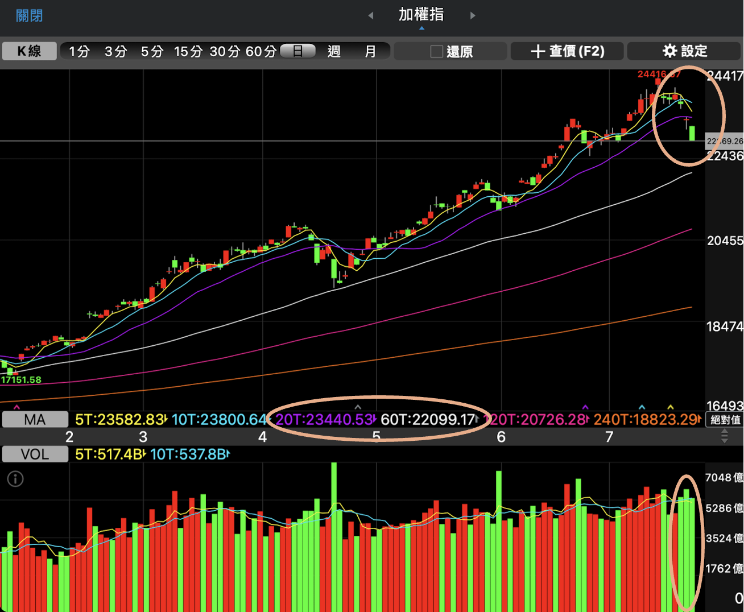Expand the MA 60T value arrow
Viewport: 744px width, 612px height.
(x=477, y=420)
